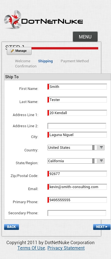This screenshot has width=111, height=259.
Task: Click the Zip/Postal Code field
Action: point(77,174)
